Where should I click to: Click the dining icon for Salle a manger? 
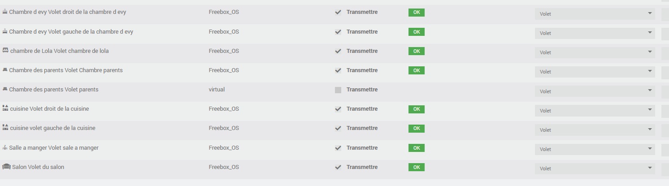tap(5, 147)
